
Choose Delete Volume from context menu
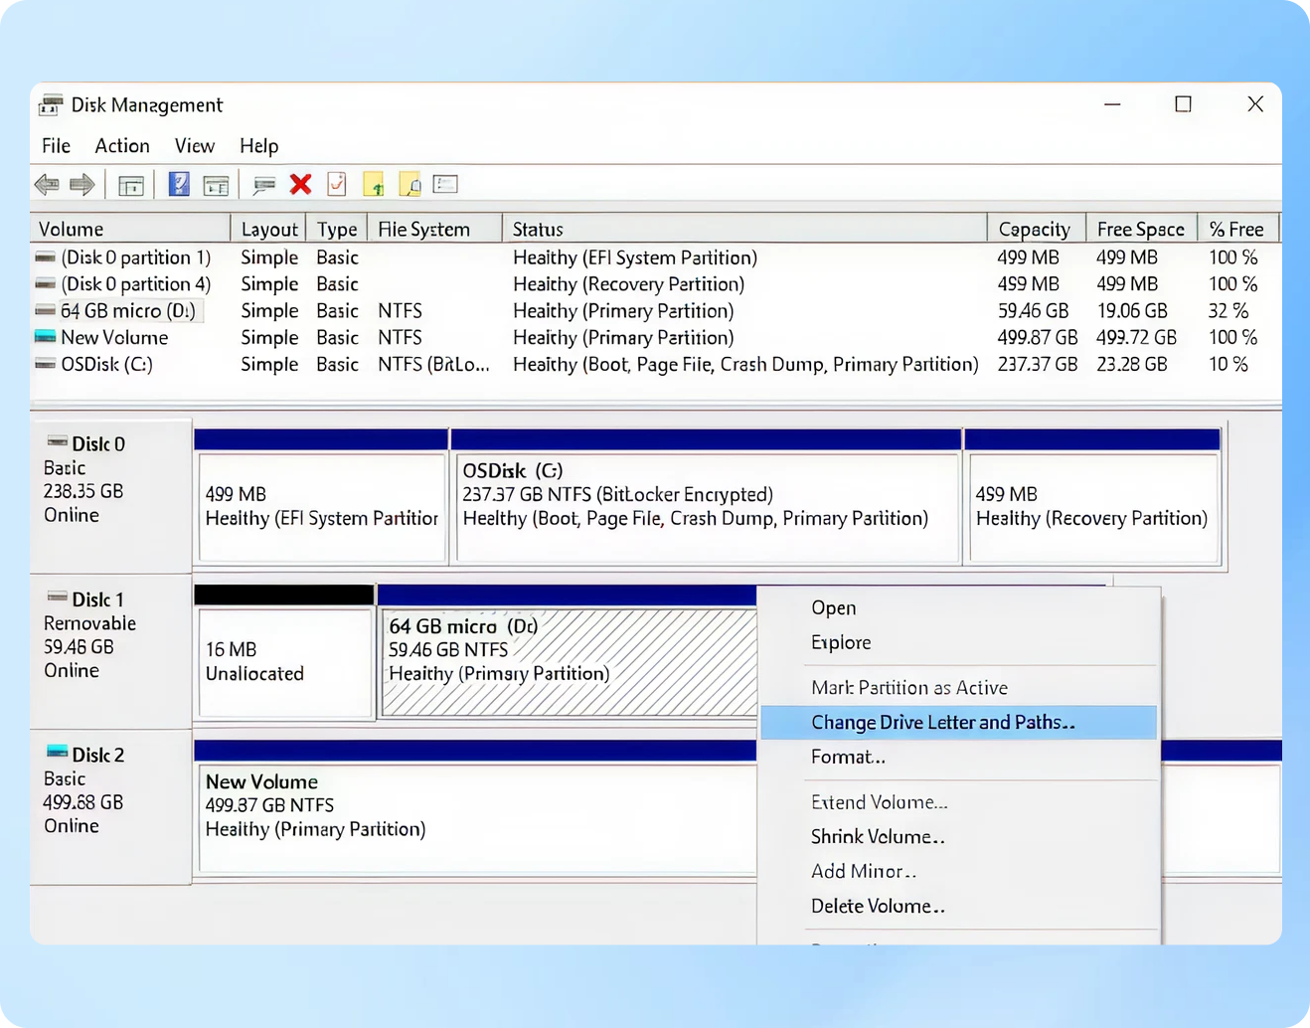(877, 907)
